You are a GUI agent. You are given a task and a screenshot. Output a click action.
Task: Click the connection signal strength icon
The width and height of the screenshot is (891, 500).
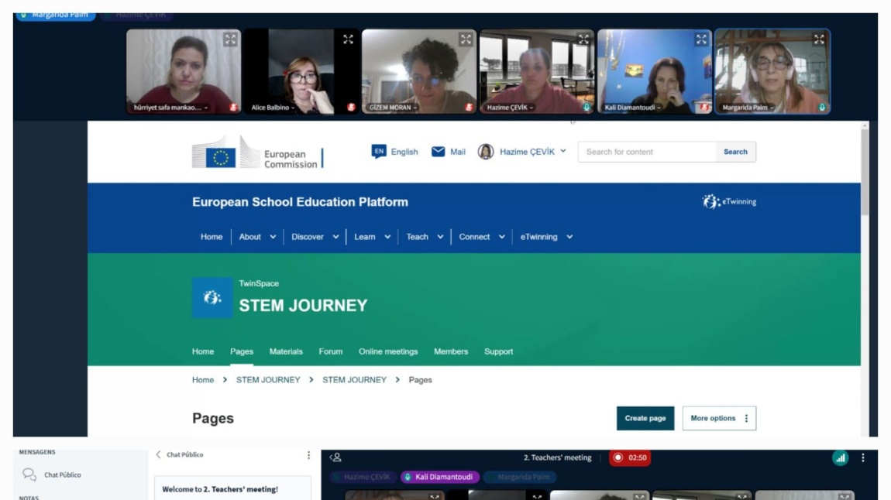[x=840, y=458]
